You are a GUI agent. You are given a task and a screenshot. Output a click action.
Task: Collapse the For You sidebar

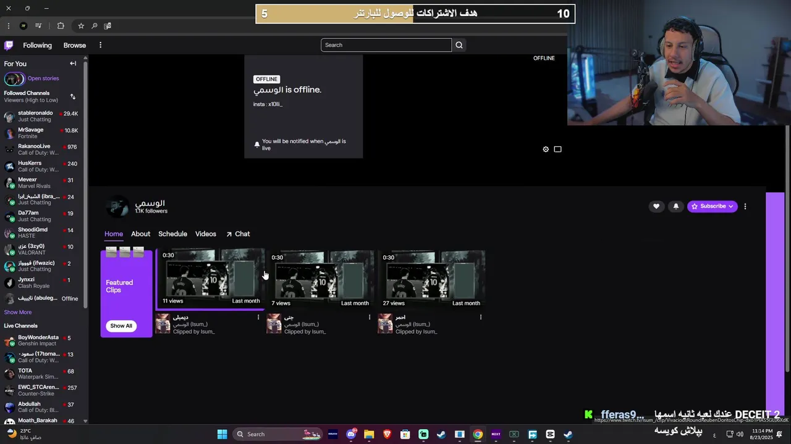[x=73, y=64]
